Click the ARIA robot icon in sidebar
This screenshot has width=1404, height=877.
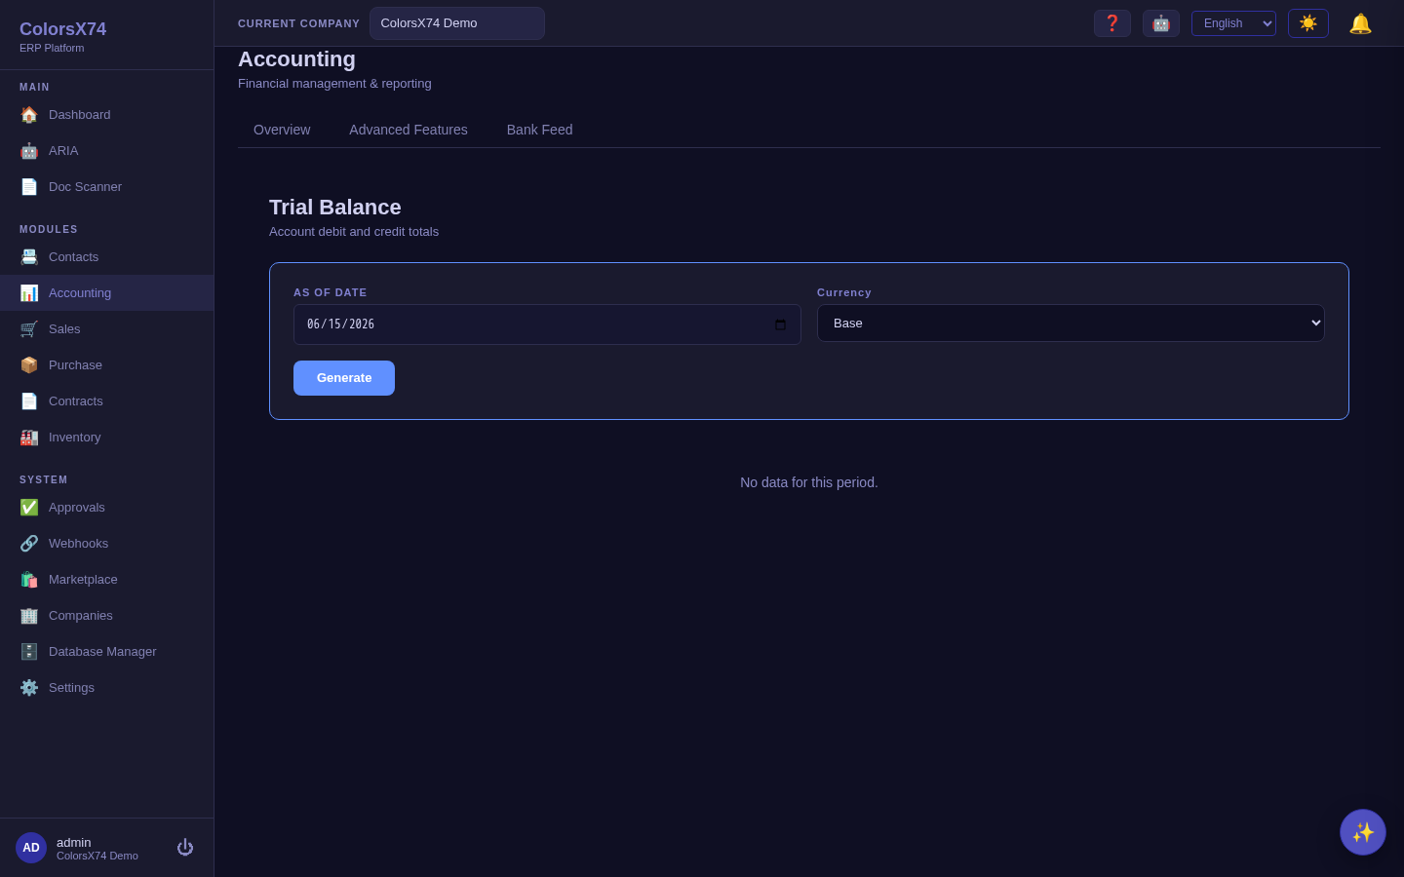pos(29,151)
